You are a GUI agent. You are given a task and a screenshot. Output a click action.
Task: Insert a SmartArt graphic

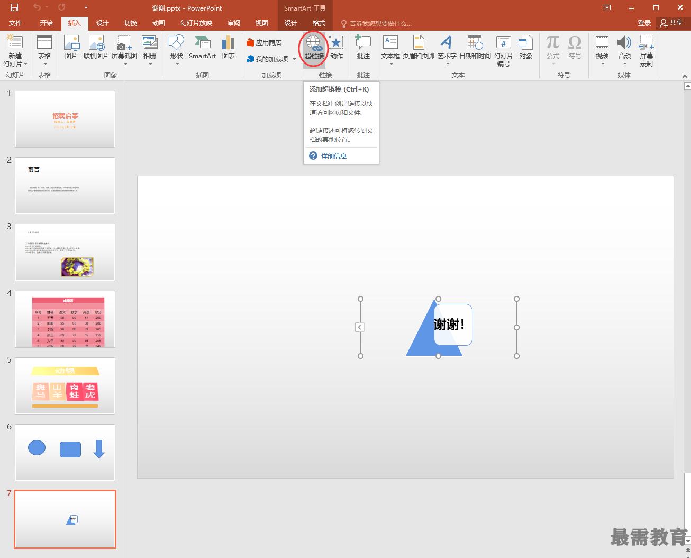202,47
